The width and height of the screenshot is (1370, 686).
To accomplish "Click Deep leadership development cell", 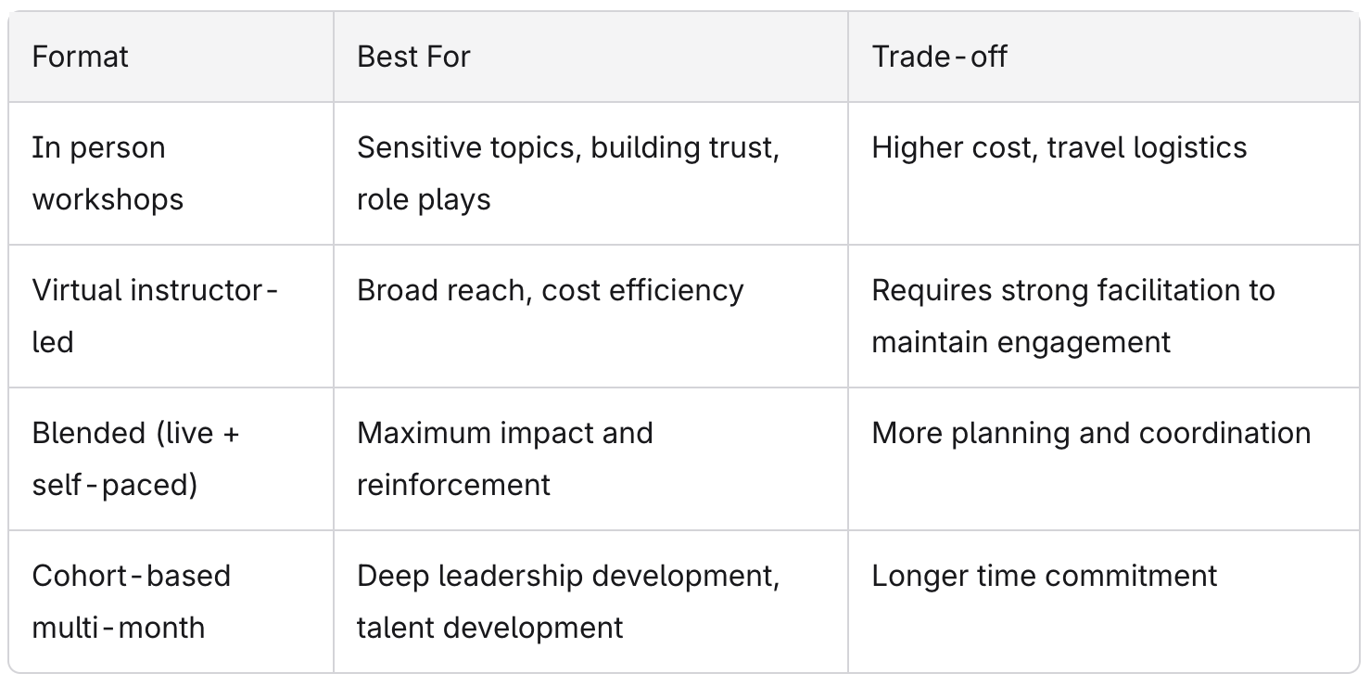I will tap(590, 602).
